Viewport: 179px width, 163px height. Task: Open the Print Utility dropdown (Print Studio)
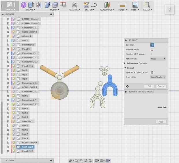tap(158, 77)
